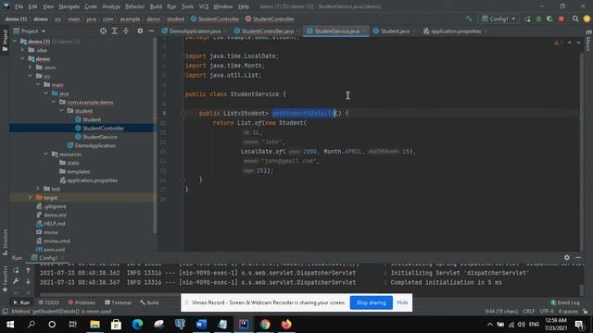
Task: Open the Windows Start menu
Action: pos(10,325)
